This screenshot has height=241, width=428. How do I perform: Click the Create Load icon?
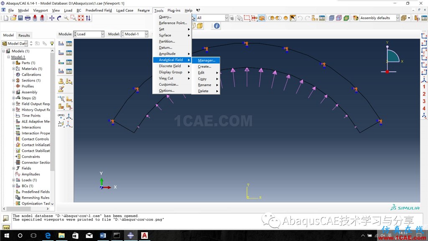click(61, 44)
